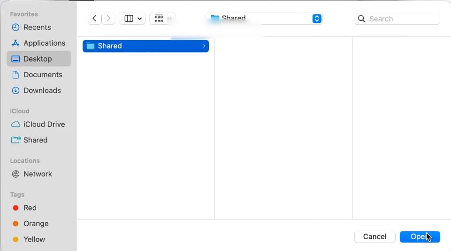Screen dimensions: 451x251
Task: Select iCloud Drive in the sidebar
Action: [x=44, y=124]
